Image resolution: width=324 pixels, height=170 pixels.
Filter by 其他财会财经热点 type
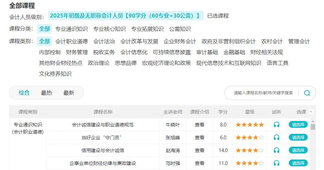(61, 63)
